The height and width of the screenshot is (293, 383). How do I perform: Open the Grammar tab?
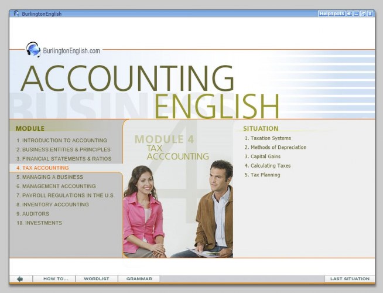click(x=139, y=279)
